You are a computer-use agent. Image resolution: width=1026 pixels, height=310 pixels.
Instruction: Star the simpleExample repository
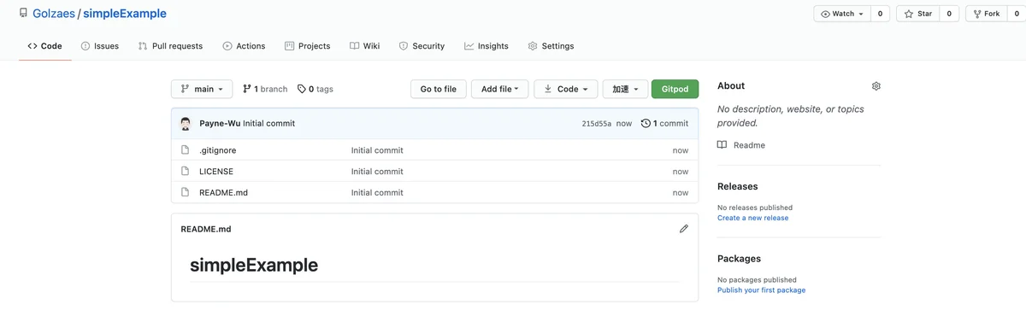click(x=918, y=14)
